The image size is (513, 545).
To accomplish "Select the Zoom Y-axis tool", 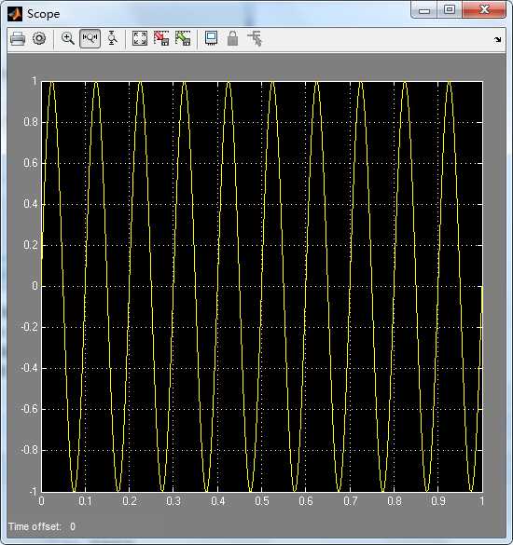I will pyautogui.click(x=112, y=38).
